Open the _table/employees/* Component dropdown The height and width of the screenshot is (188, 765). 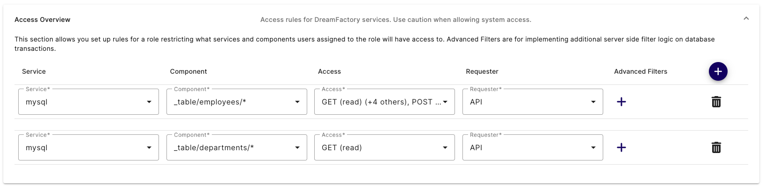[237, 102]
